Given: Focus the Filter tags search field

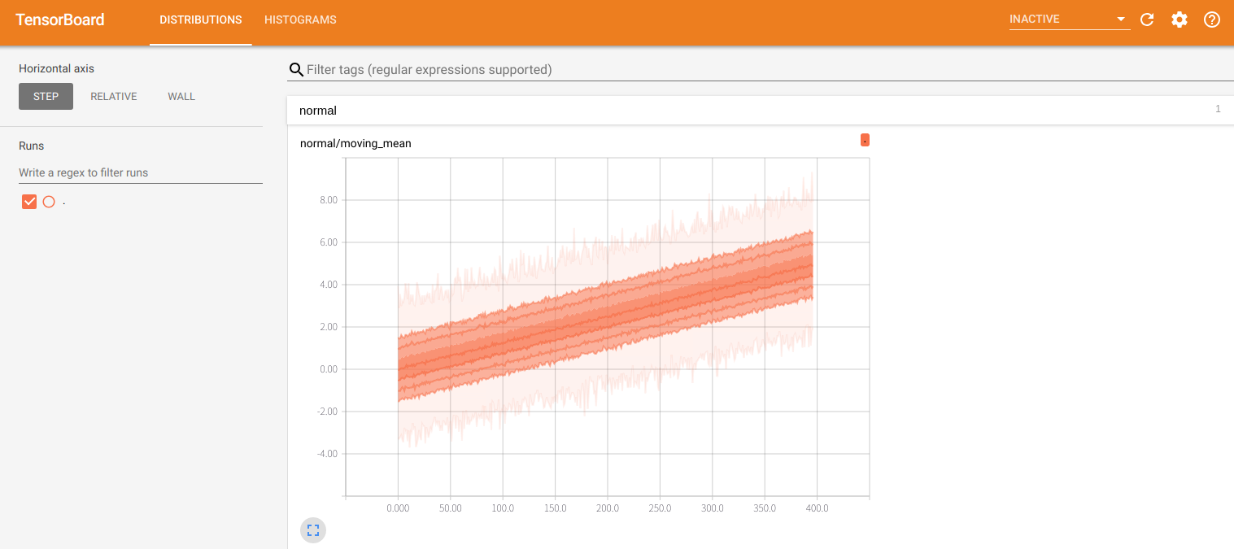Looking at the screenshot, I should tap(769, 70).
